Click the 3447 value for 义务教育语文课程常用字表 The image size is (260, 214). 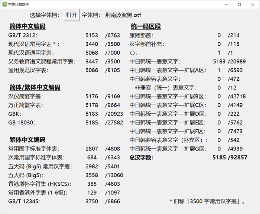(92, 62)
